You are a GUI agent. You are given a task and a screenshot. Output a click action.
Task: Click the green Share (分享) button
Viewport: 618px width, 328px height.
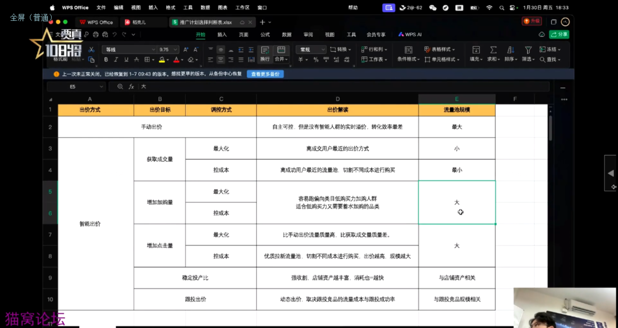tap(559, 34)
